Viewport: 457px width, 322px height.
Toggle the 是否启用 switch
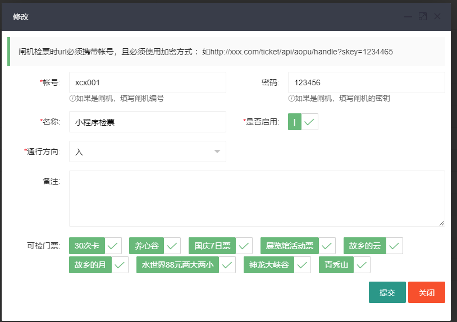click(303, 122)
